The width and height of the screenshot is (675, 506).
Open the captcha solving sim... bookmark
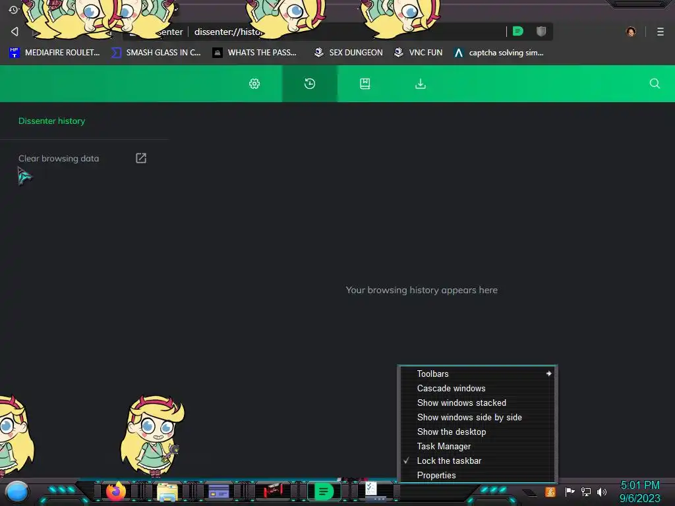click(x=499, y=53)
